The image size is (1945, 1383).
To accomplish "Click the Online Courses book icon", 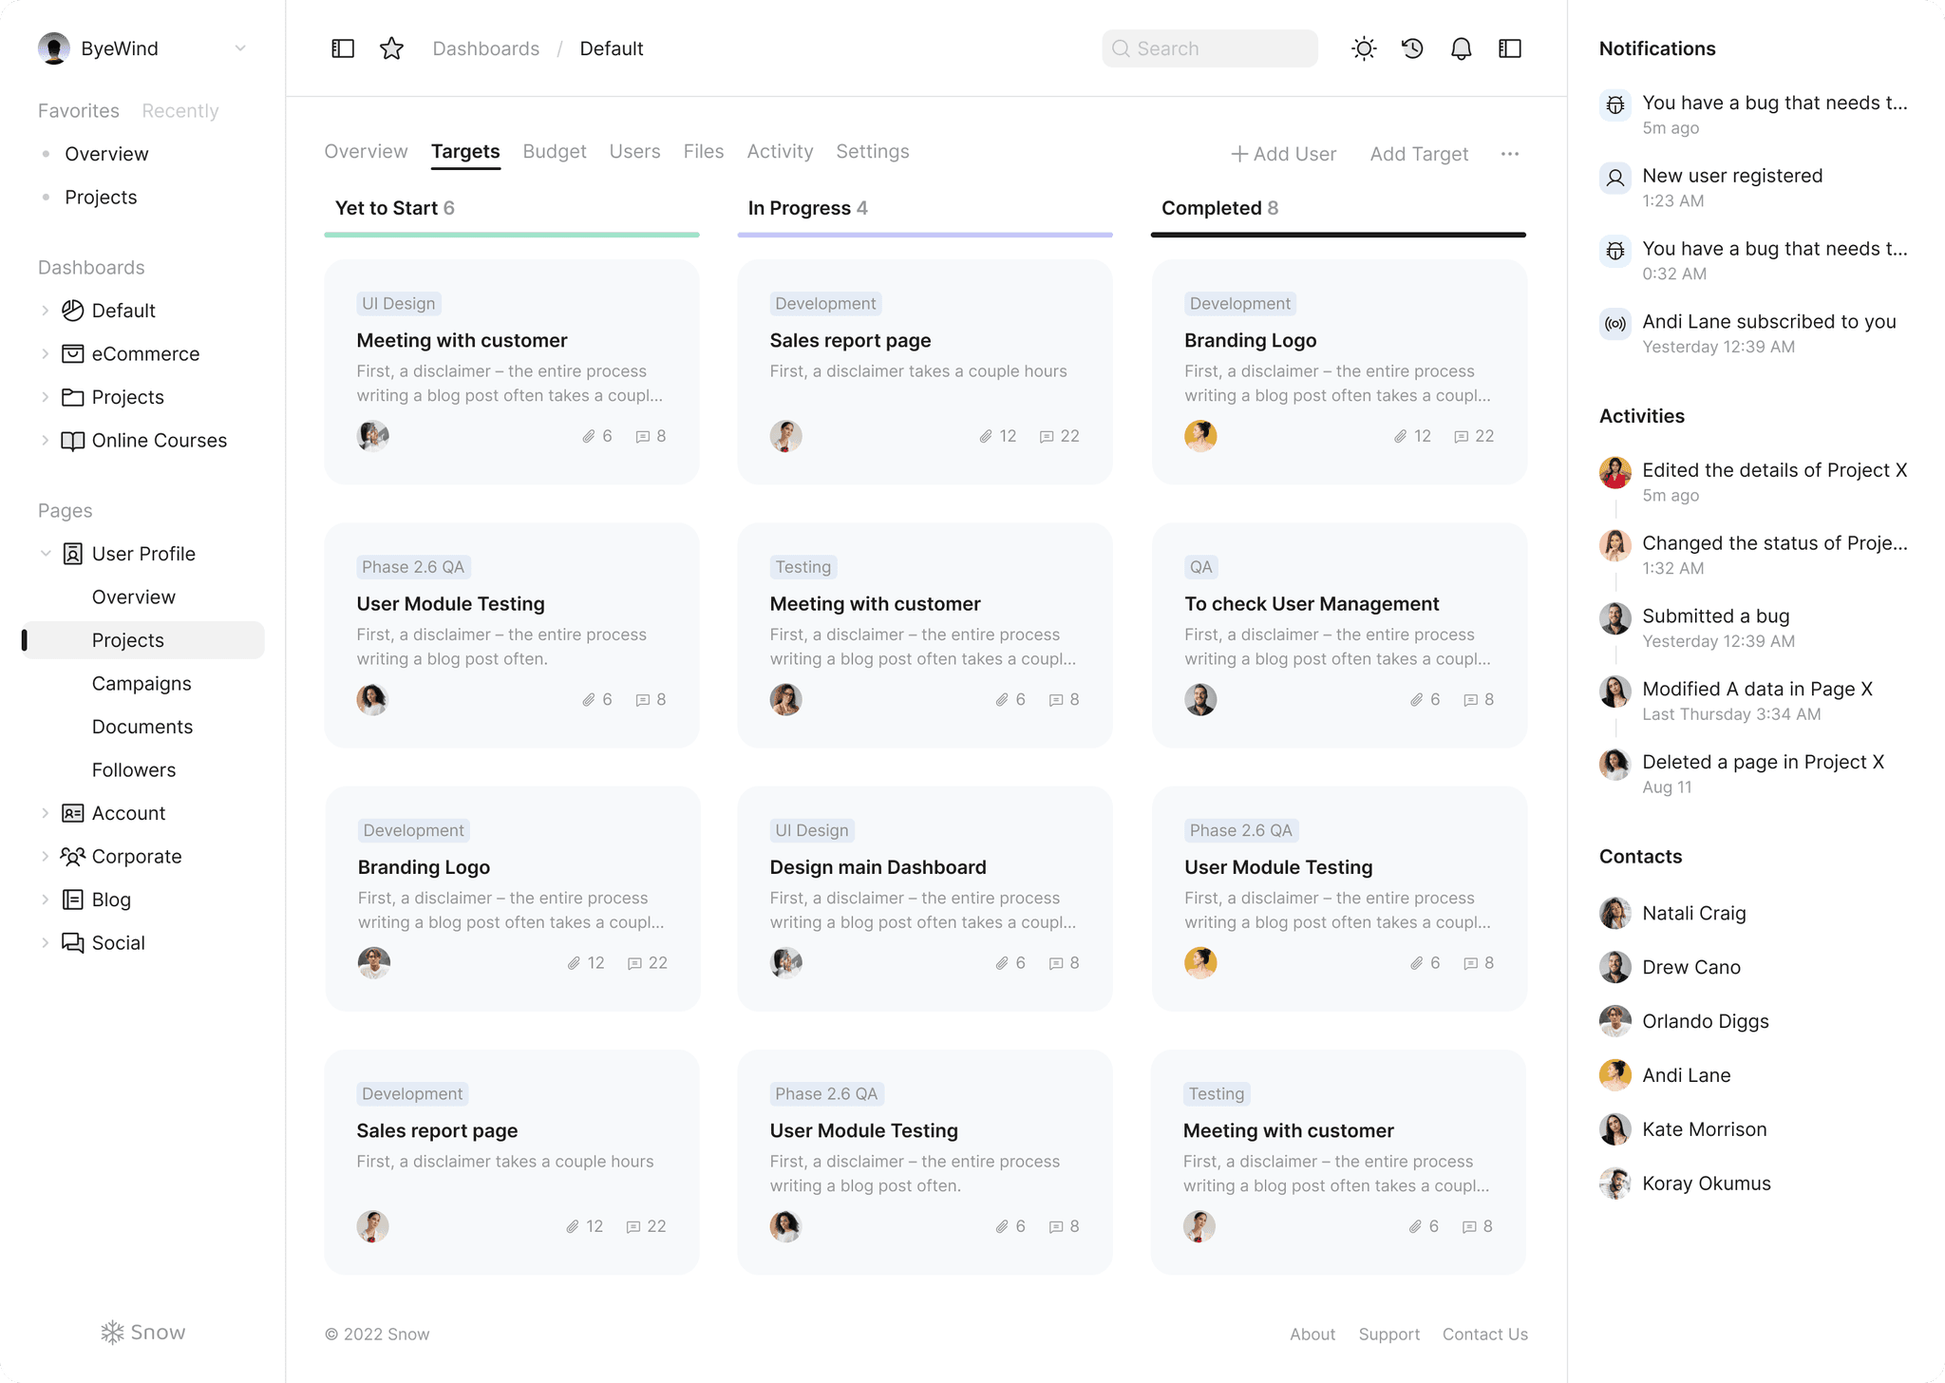I will tap(74, 440).
